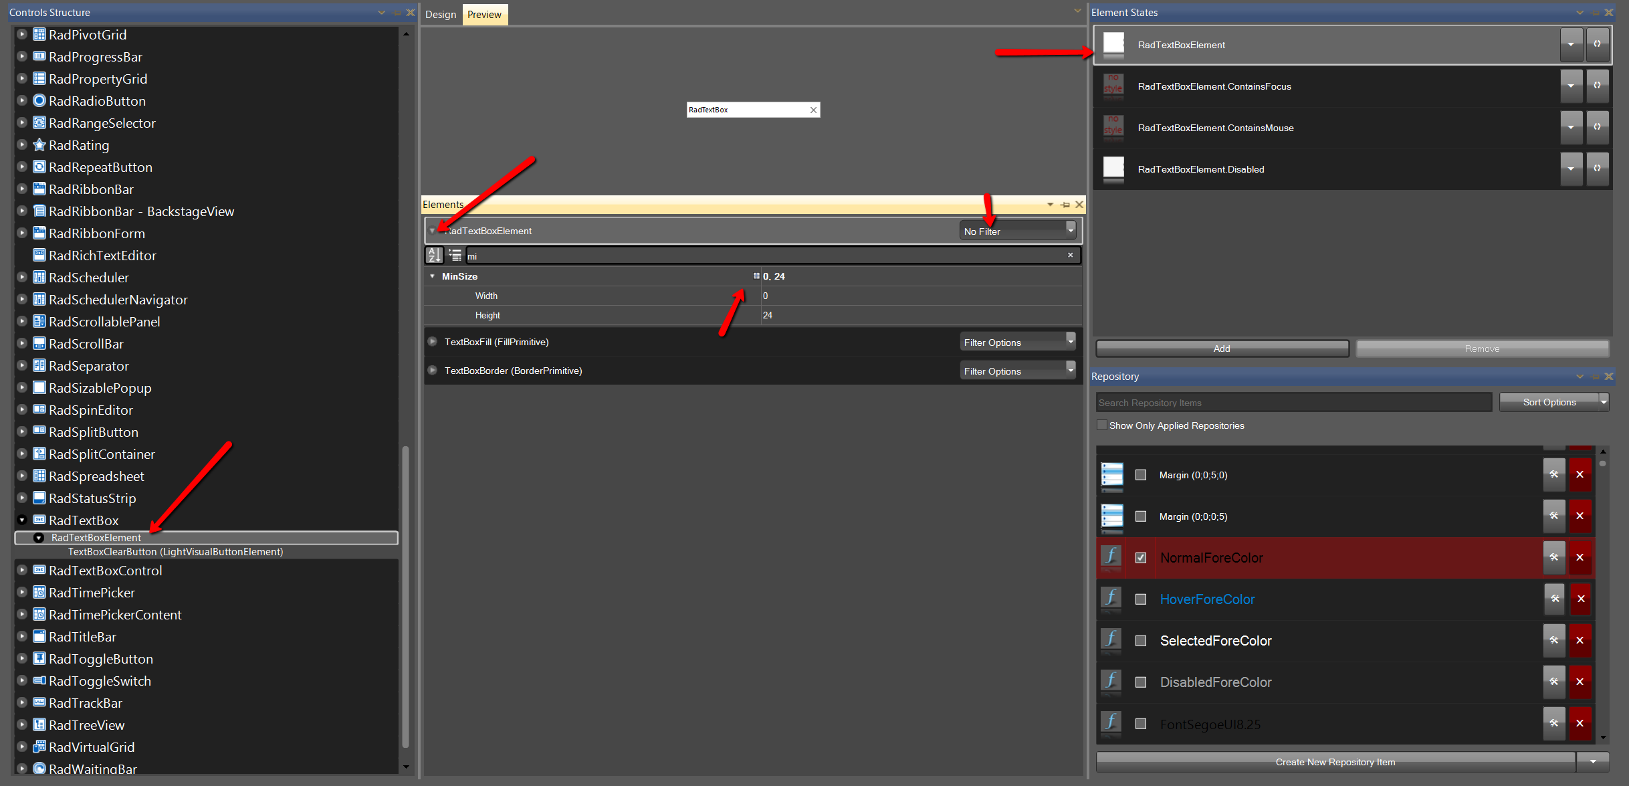Delete the DisabledForeColor repository item
Screen dimensions: 1629x786
(x=1580, y=682)
